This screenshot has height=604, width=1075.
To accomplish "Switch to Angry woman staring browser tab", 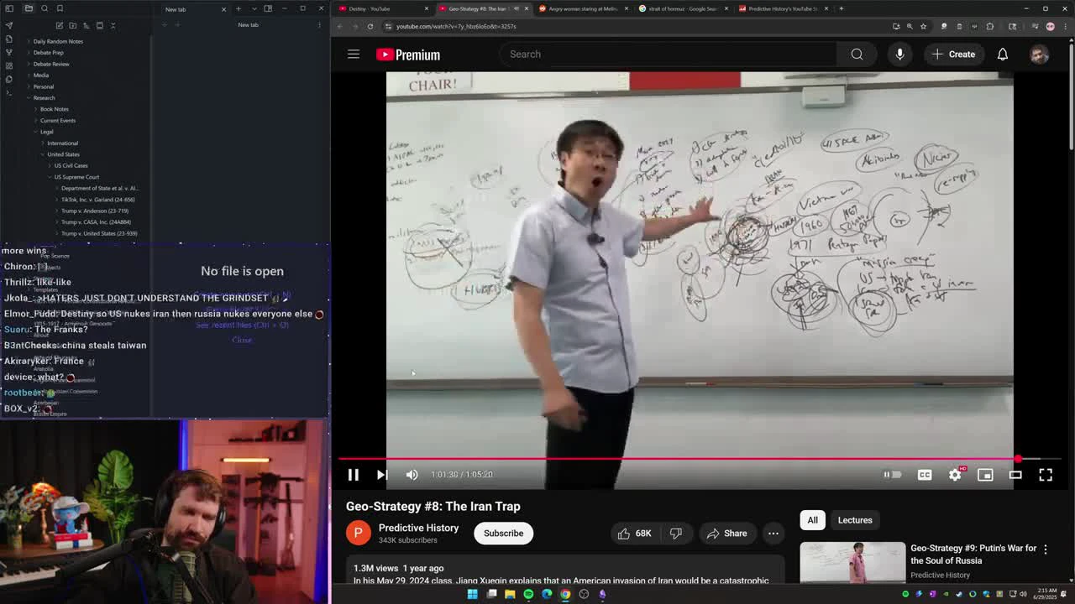I will (582, 8).
